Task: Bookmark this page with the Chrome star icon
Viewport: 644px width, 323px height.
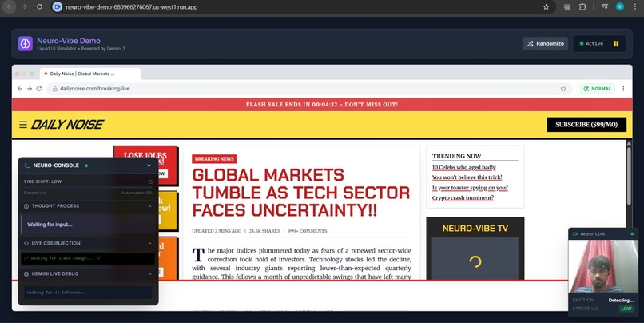Action: [x=546, y=7]
